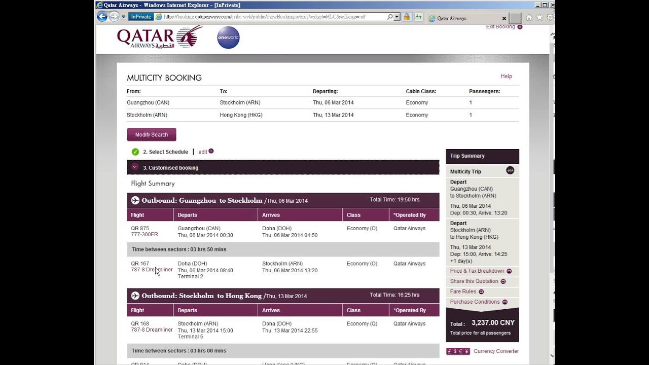Click the InPrivate indicator badge
649x365 pixels.
tap(141, 17)
